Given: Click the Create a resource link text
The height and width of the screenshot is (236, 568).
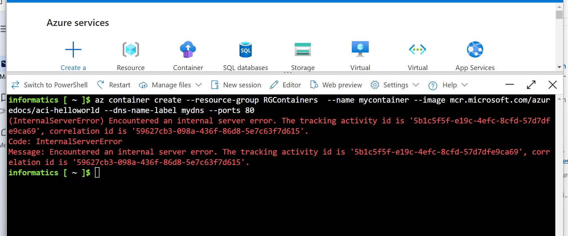Looking at the screenshot, I should (x=73, y=68).
